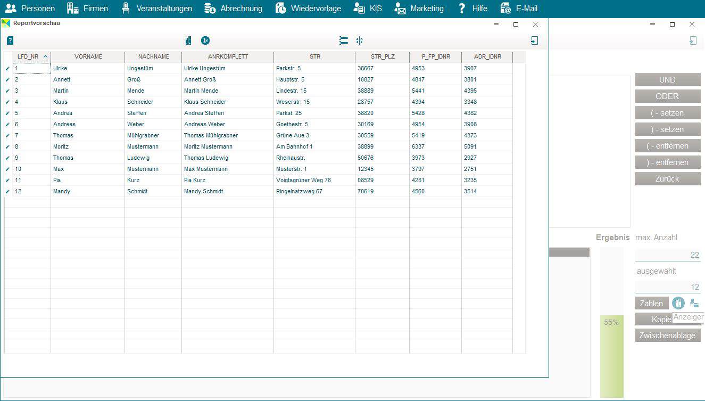
Task: Click the Zwischenablage button
Action: [x=668, y=335]
